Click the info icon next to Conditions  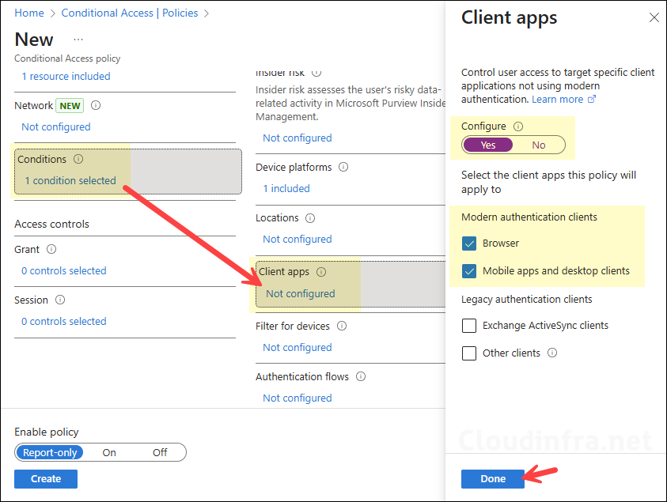point(78,159)
